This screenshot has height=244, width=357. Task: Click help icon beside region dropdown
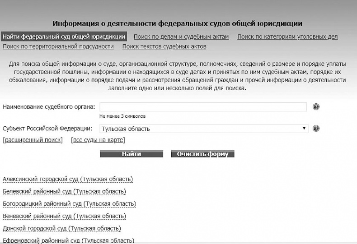[x=316, y=129]
